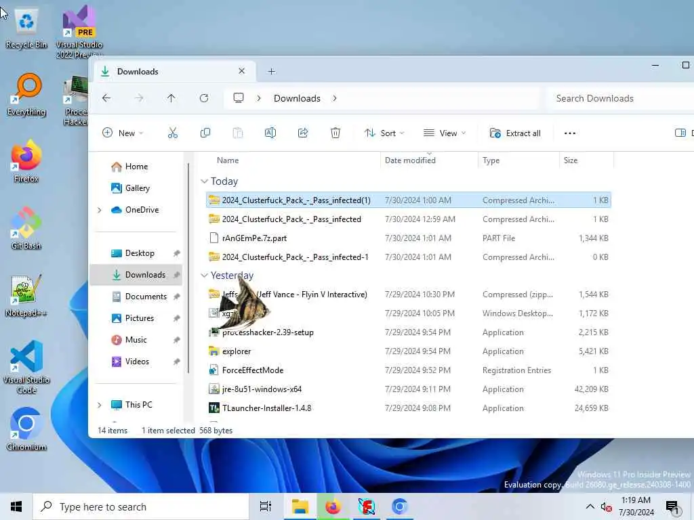This screenshot has height=520, width=694.
Task: Click the Delete trash icon in toolbar
Action: tap(335, 133)
